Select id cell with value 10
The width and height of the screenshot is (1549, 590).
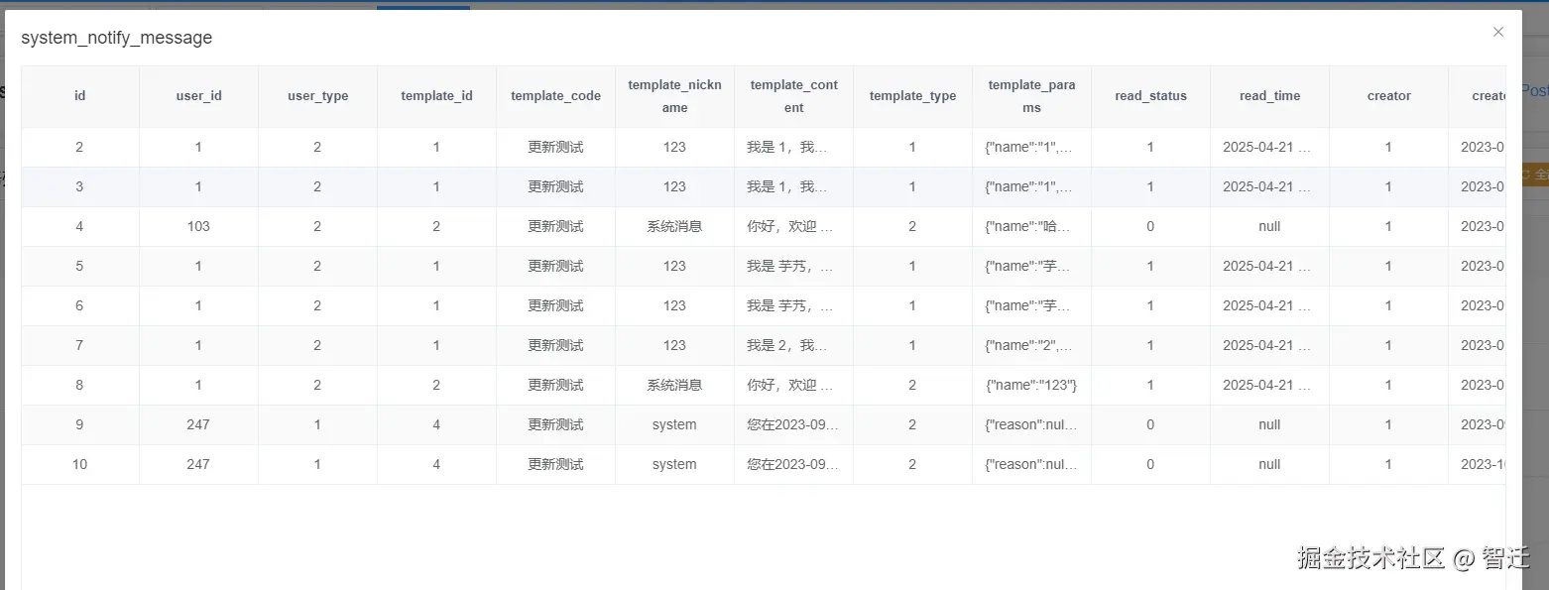tap(79, 464)
